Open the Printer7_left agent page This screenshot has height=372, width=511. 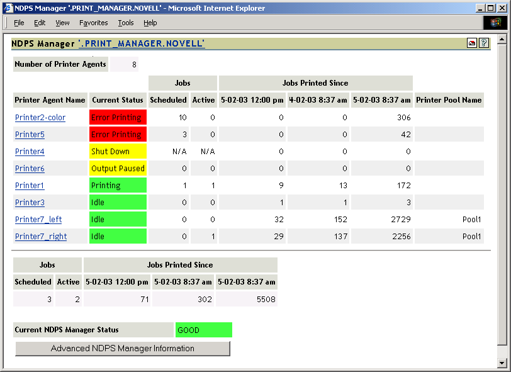tap(38, 219)
